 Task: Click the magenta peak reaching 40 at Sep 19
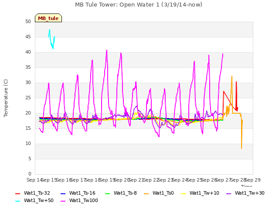pyautogui.click(x=107, y=51)
